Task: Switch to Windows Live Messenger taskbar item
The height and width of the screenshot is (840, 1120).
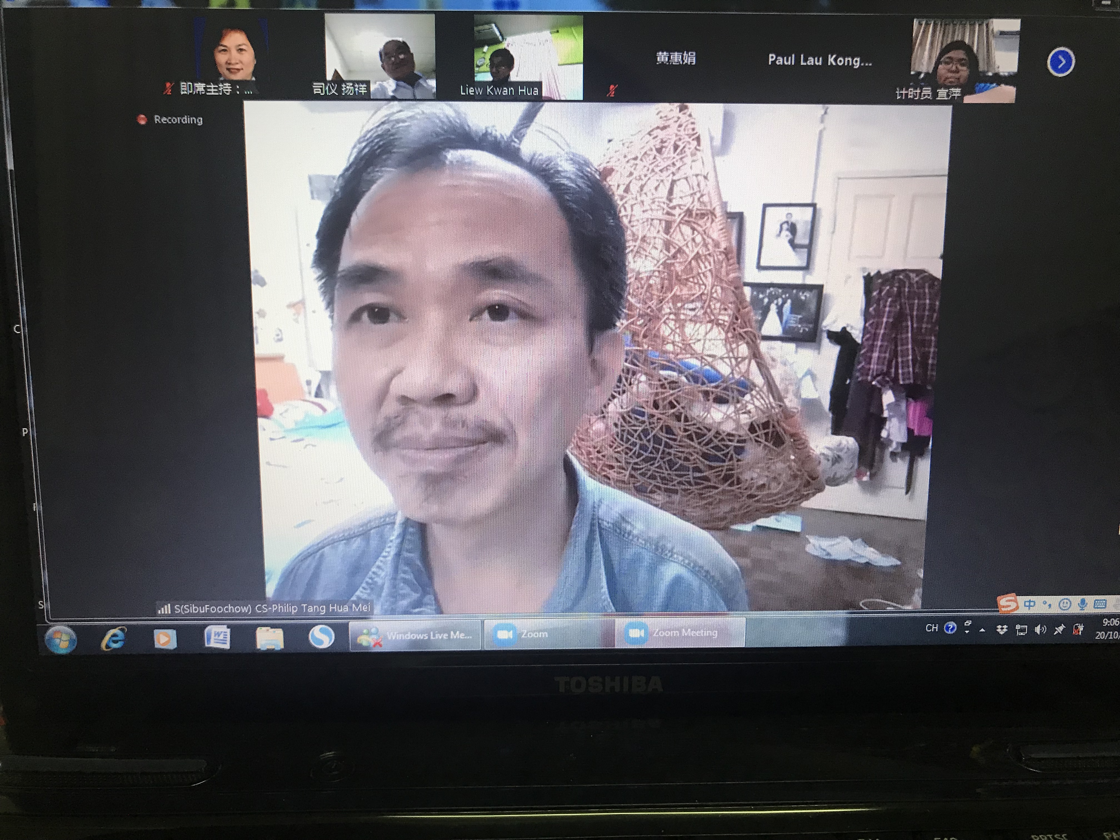Action: pos(415,636)
